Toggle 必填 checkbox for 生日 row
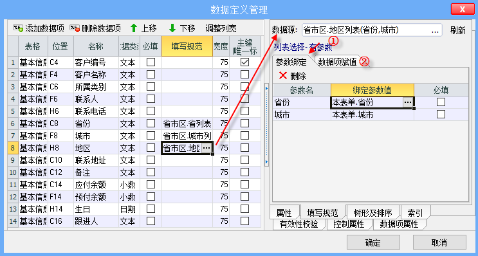 (151, 209)
